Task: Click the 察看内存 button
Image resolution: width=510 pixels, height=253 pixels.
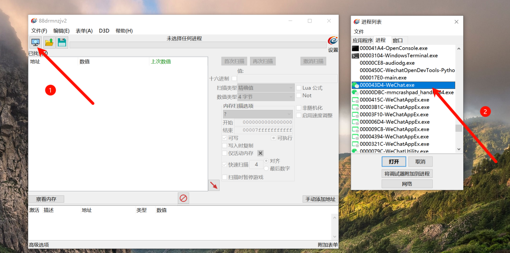Action: click(x=46, y=199)
